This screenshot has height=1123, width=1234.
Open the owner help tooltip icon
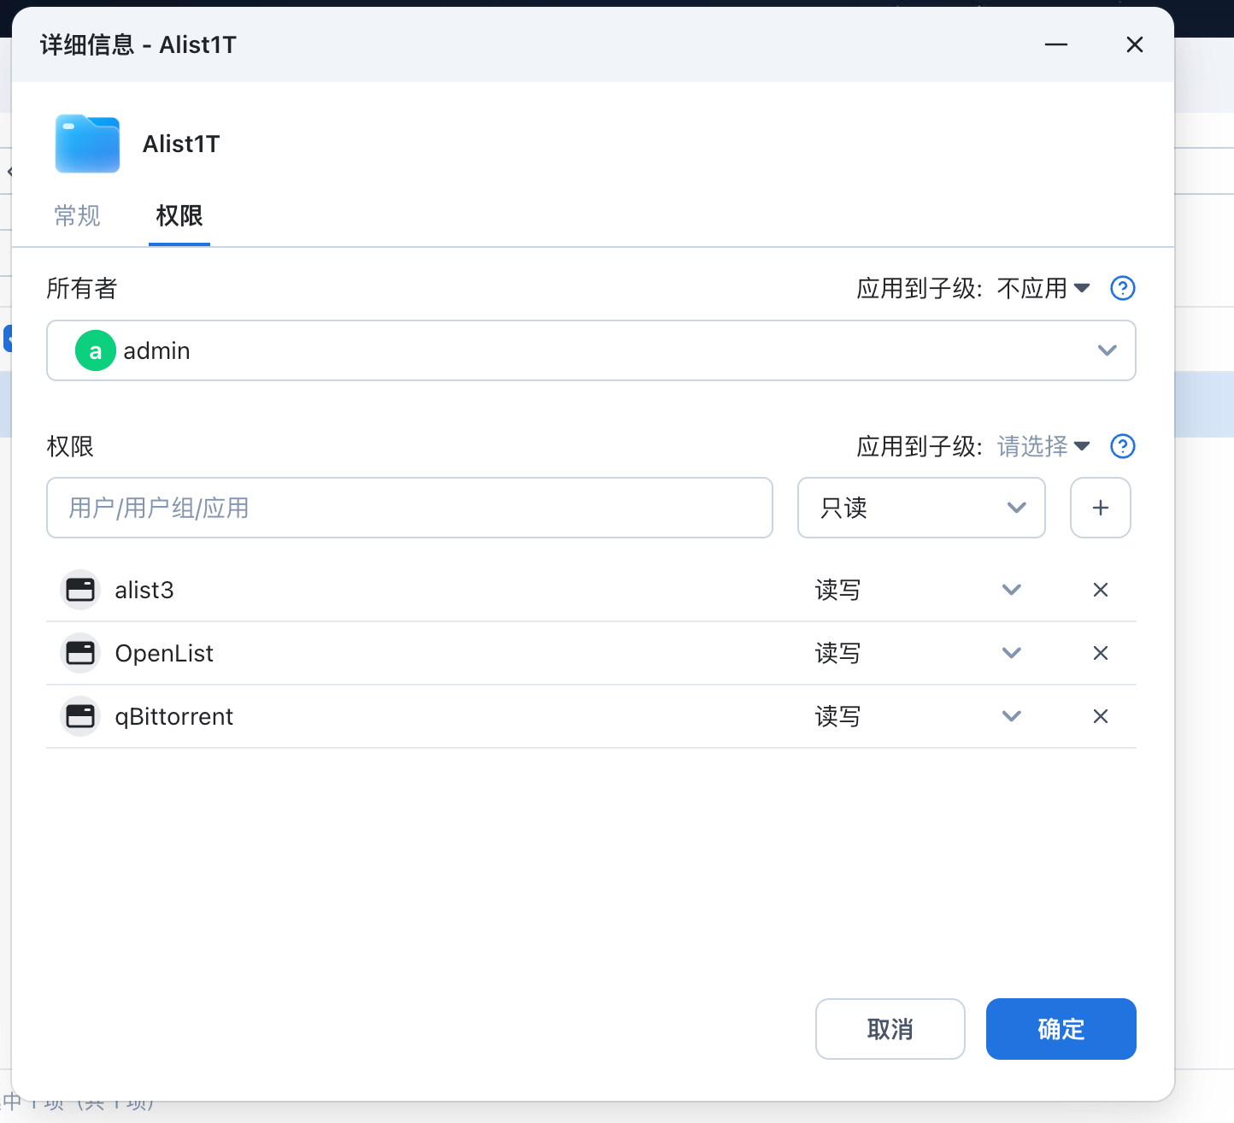1122,288
